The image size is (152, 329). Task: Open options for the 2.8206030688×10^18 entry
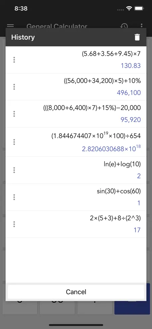tap(14, 142)
